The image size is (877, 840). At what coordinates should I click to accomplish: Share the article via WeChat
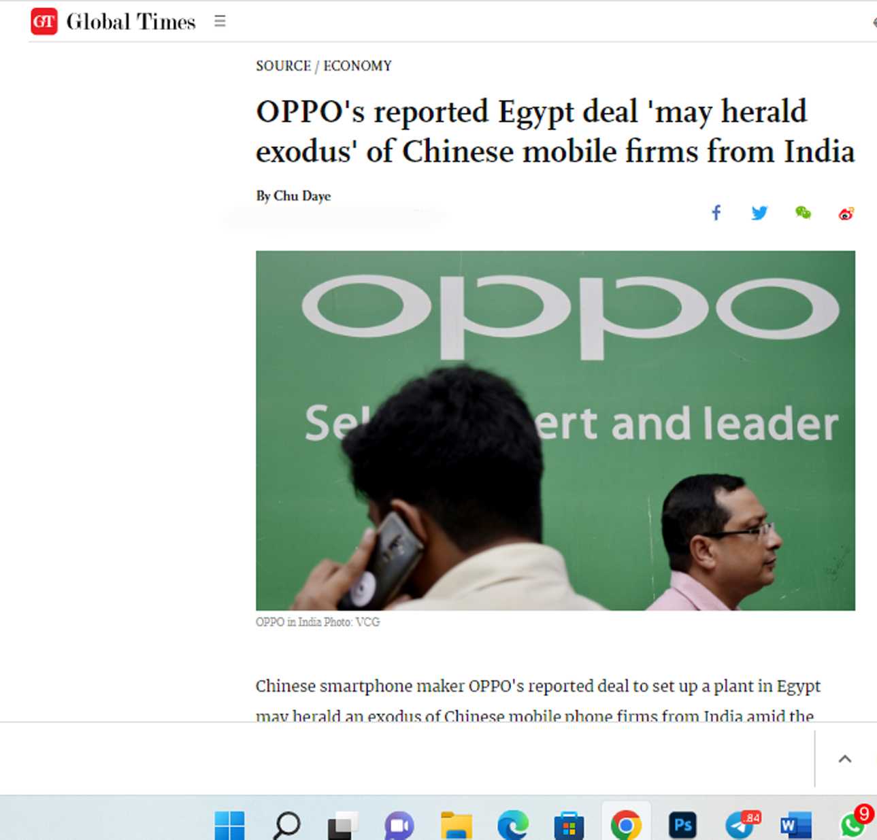coord(803,213)
